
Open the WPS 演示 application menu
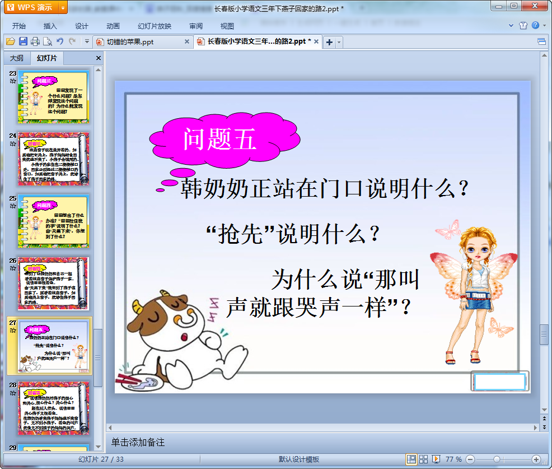click(x=31, y=7)
